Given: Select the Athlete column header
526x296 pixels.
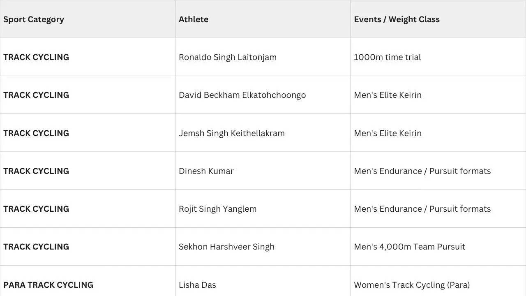Looking at the screenshot, I should [x=263, y=19].
